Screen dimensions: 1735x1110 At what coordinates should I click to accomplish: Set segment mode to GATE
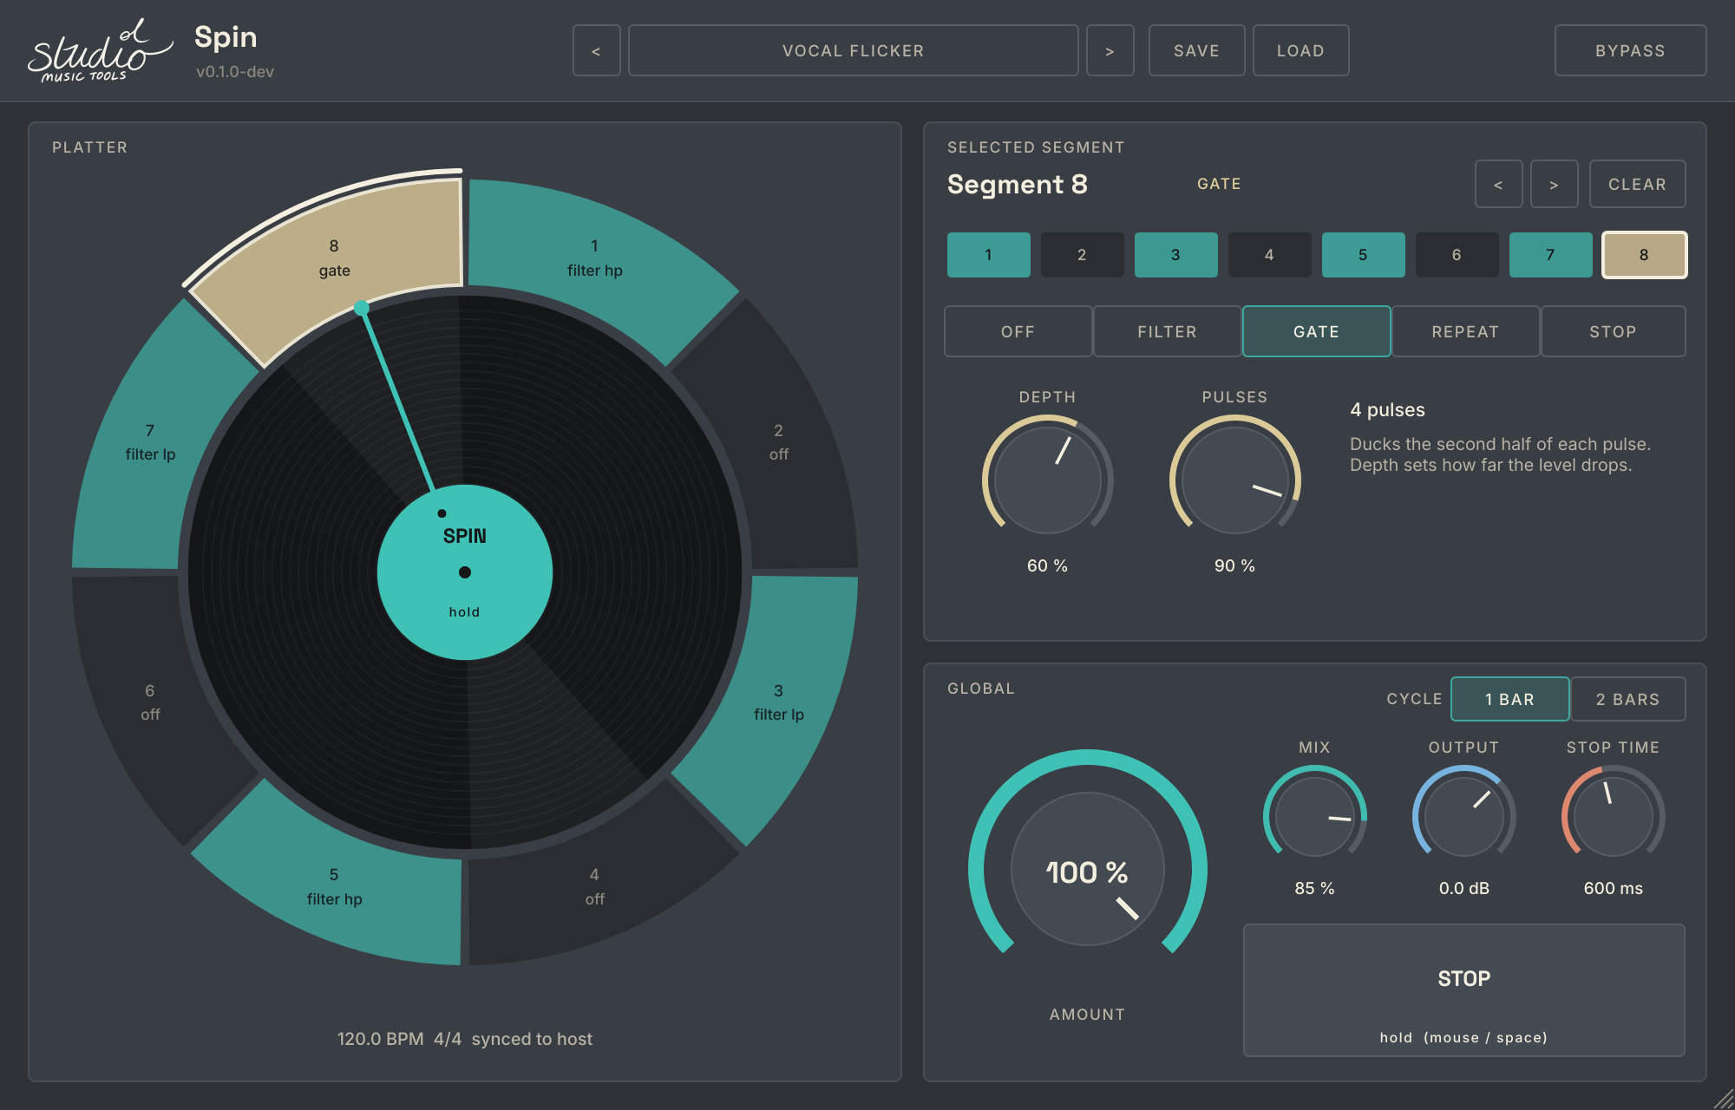[1316, 331]
